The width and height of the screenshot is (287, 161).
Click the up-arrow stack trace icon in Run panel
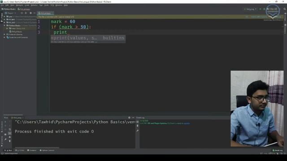(10, 122)
